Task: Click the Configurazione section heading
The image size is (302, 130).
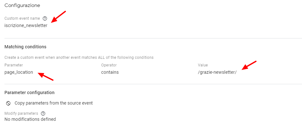Action: tap(22, 5)
